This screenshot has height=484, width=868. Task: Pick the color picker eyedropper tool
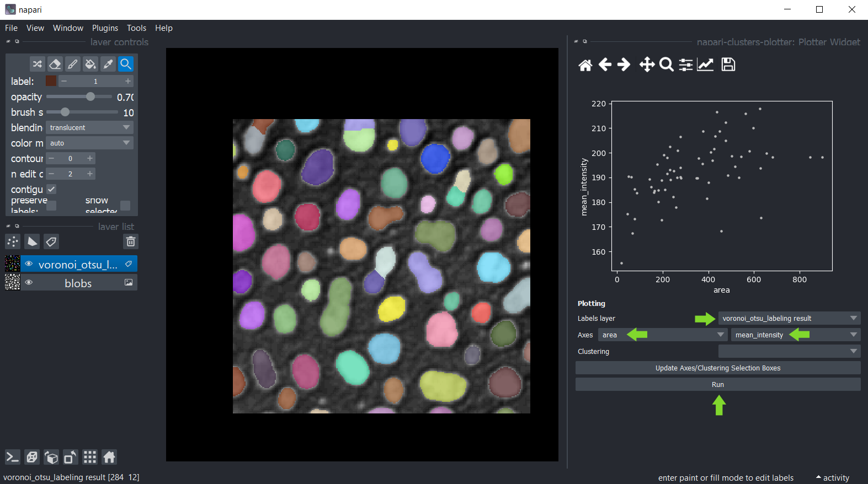(x=108, y=64)
